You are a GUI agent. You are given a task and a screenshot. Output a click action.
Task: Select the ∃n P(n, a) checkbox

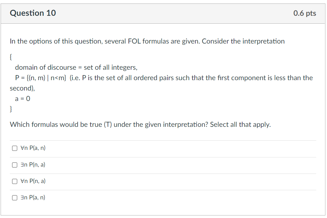15,164
